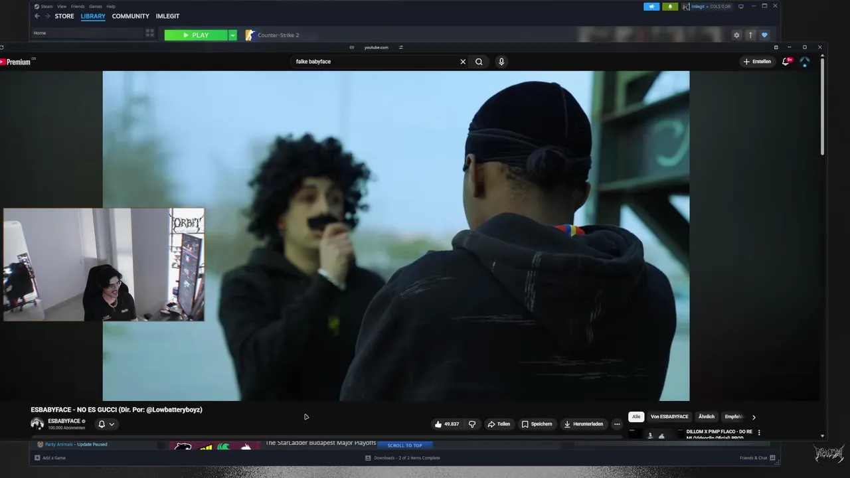Start voice search with microphone icon
The image size is (850, 478).
coord(501,62)
